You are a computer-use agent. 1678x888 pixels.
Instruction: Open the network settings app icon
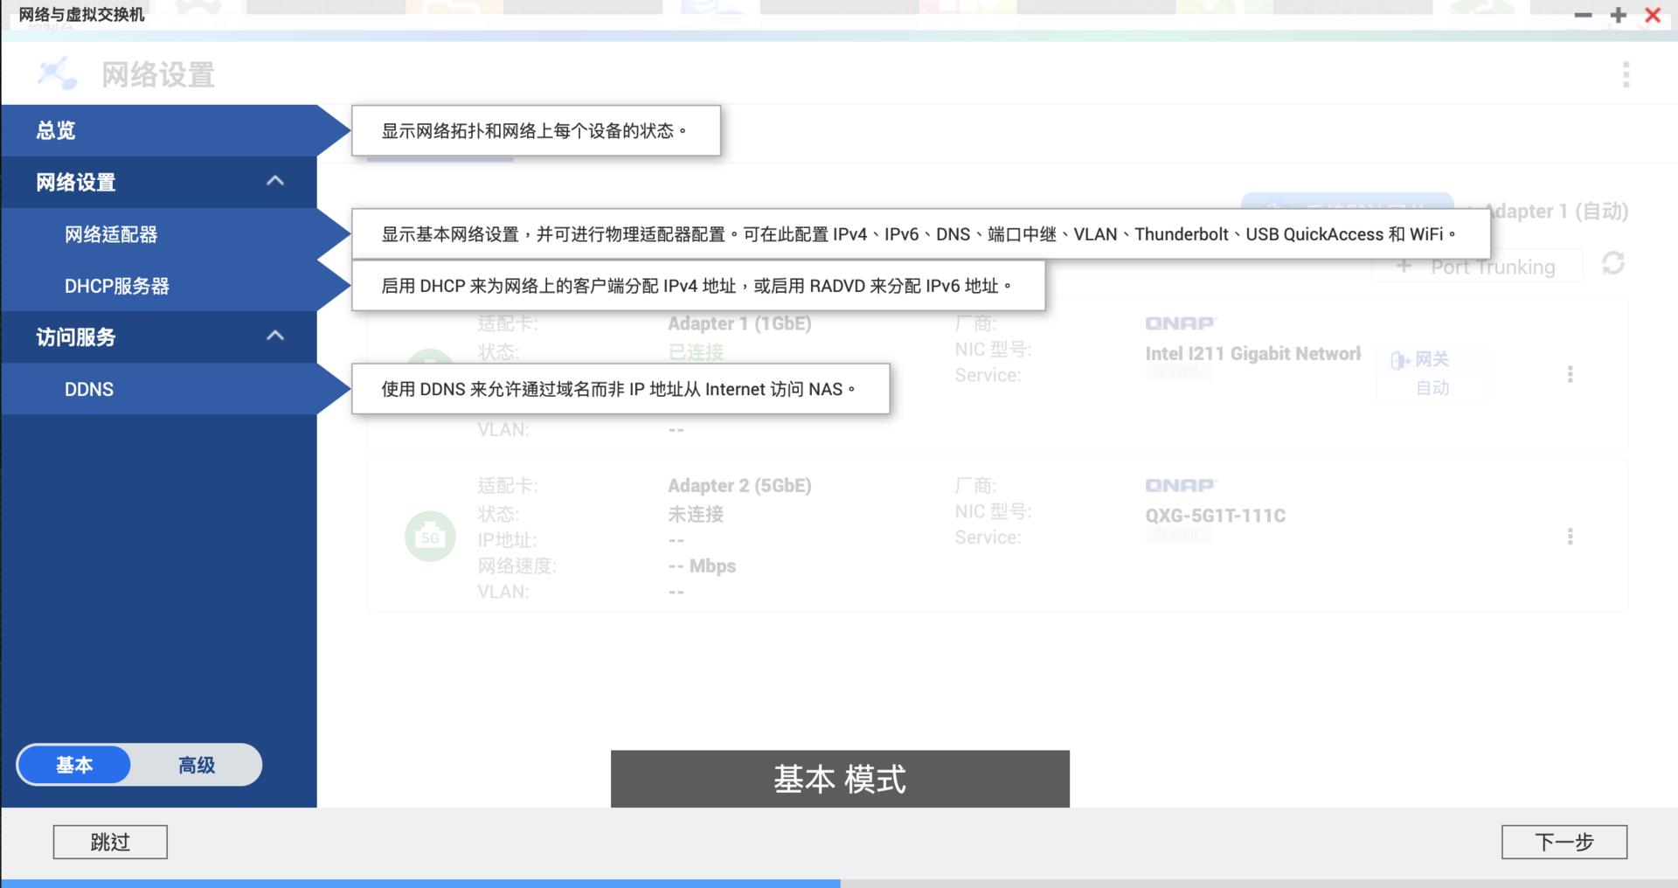pos(58,73)
